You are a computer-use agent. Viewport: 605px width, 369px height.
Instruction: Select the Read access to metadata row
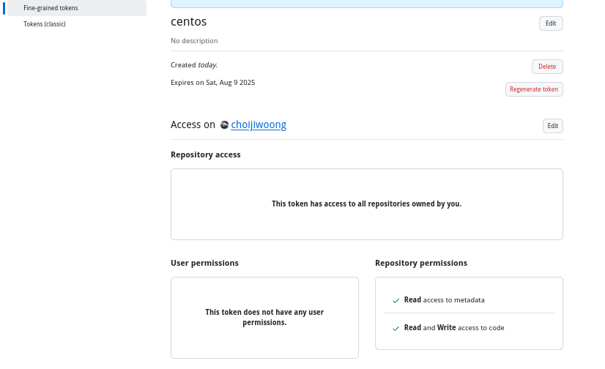coord(469,299)
